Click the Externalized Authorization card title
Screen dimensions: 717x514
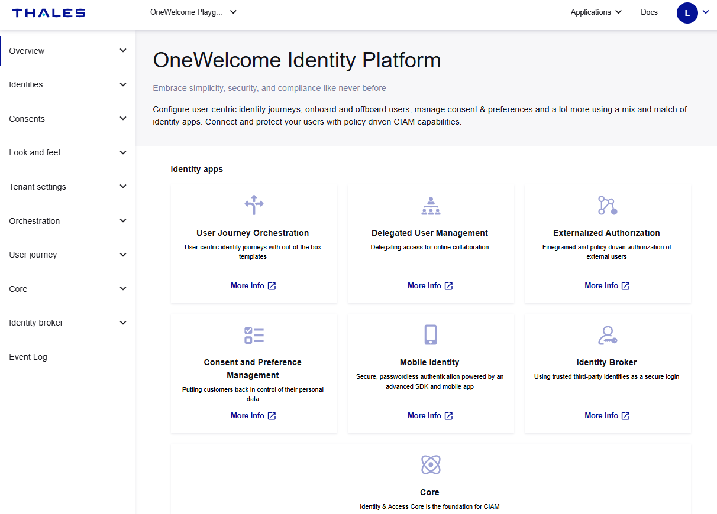pyautogui.click(x=607, y=233)
